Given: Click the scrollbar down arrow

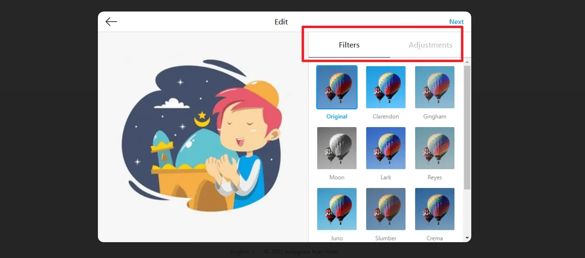Looking at the screenshot, I should (467, 238).
